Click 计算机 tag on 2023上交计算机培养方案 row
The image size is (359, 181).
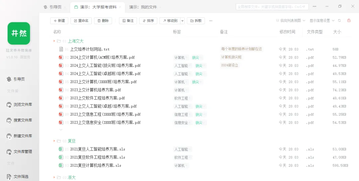coord(181,90)
